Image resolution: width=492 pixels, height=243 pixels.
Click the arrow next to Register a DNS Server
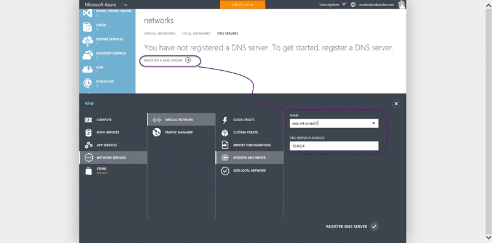pyautogui.click(x=188, y=60)
